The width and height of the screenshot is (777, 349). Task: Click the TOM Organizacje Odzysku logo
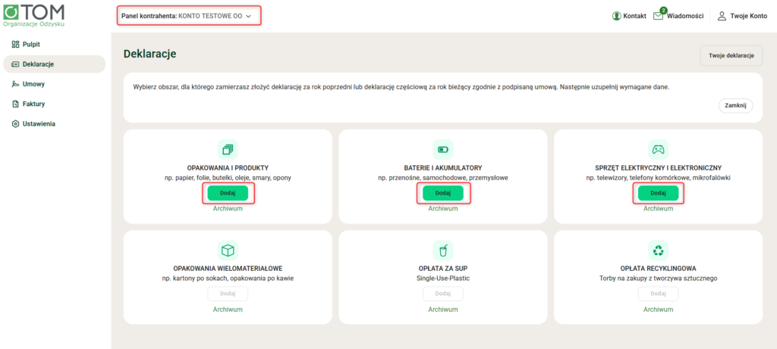pyautogui.click(x=33, y=15)
